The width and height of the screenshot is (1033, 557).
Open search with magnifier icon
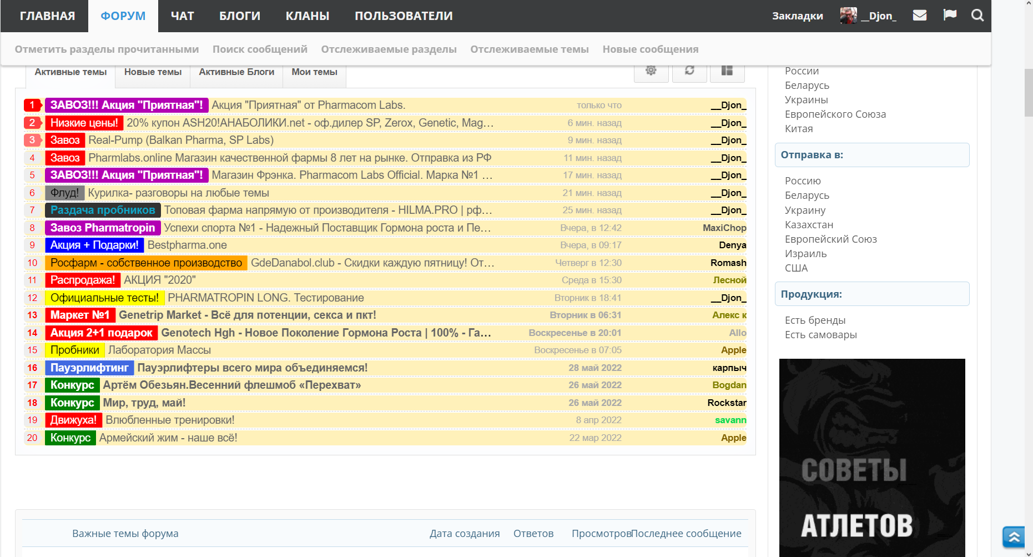[x=977, y=16]
